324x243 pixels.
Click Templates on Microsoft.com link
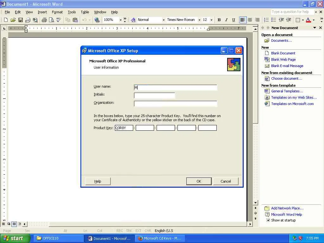coord(292,104)
